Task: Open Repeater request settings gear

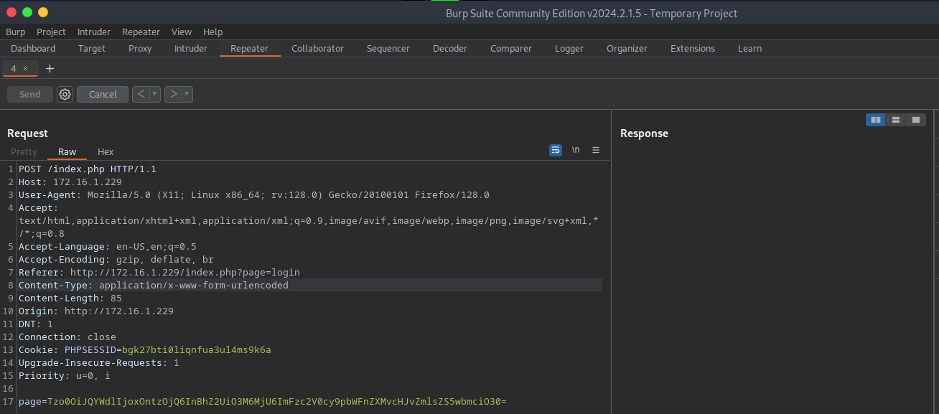Action: [65, 94]
